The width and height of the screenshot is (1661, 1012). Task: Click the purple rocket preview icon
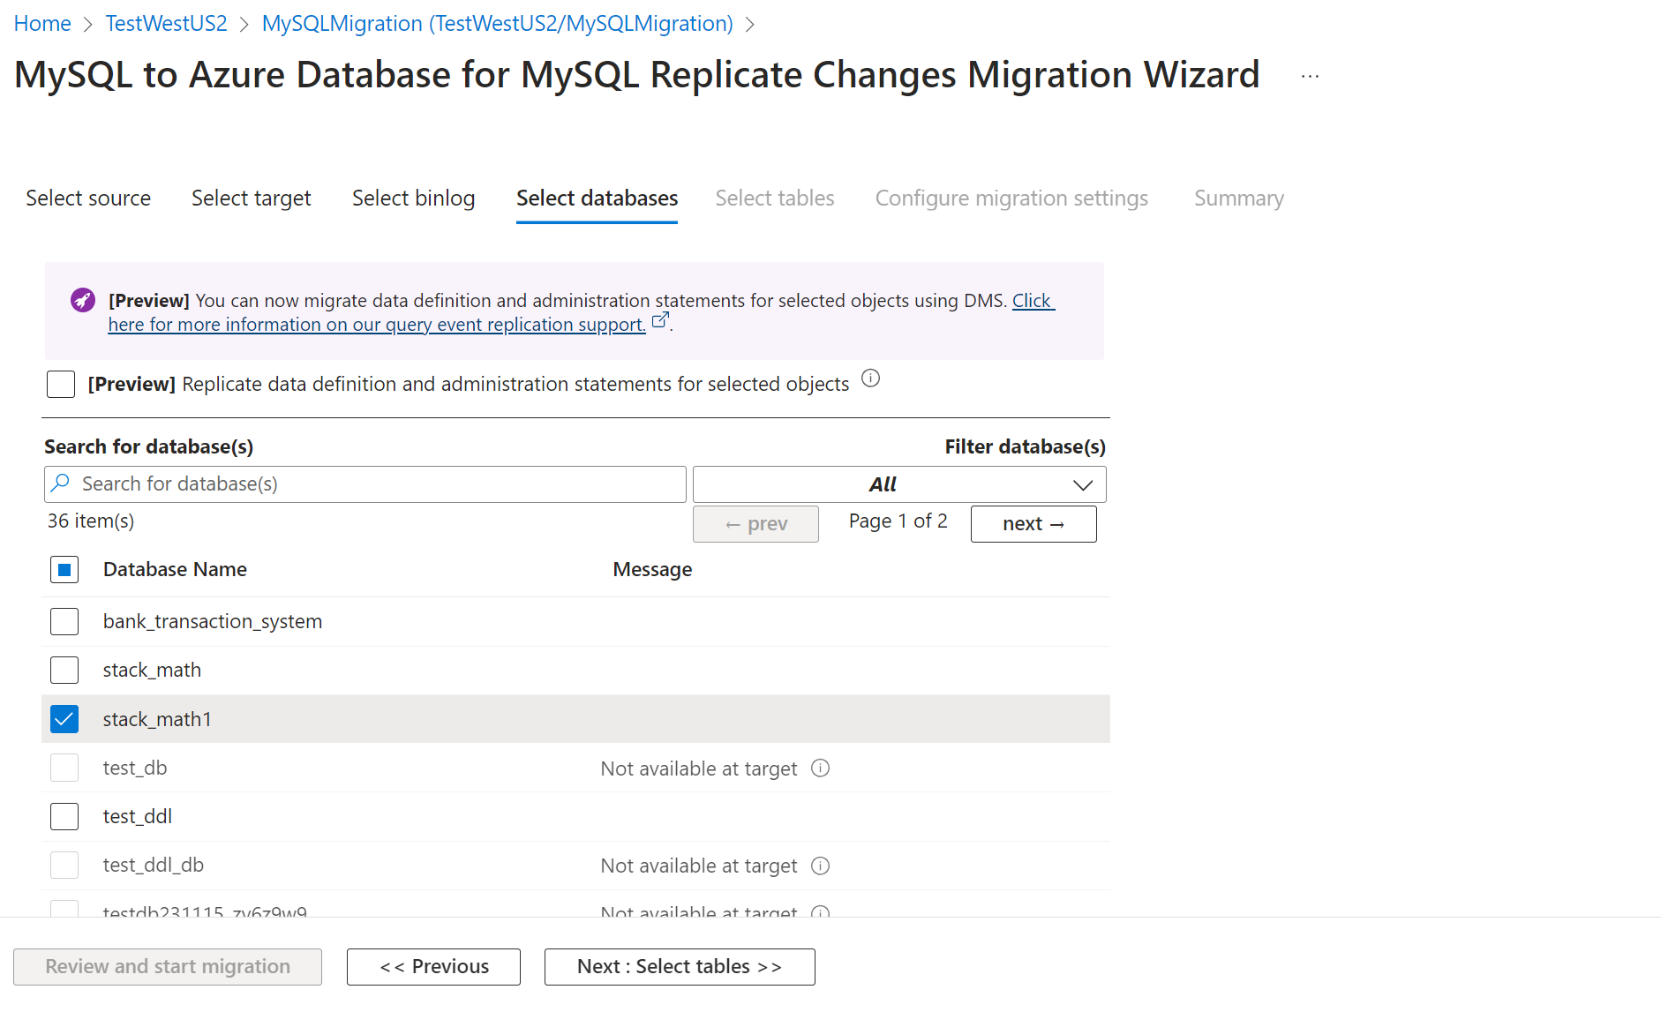(x=83, y=300)
